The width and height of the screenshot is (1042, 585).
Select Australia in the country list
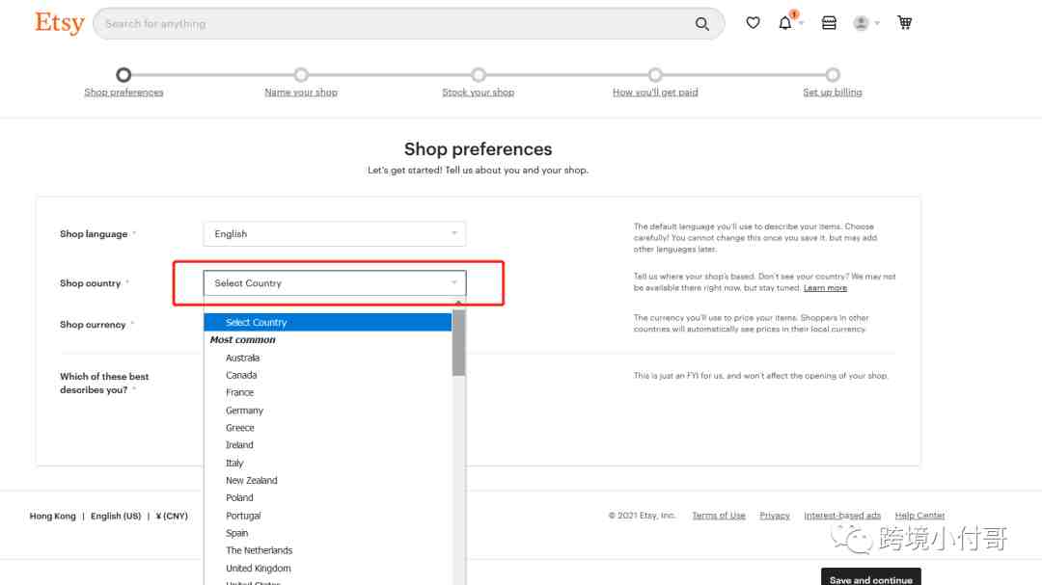[242, 358]
